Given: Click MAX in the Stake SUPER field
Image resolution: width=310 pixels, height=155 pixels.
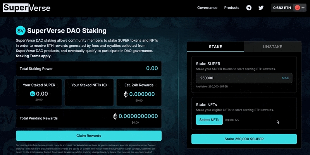Looking at the screenshot, I should coord(285,78).
